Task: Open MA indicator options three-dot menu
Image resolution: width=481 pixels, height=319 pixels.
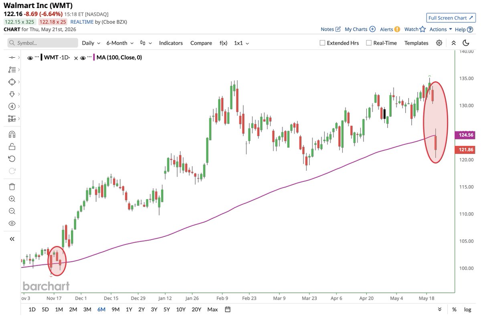Action: (90, 57)
